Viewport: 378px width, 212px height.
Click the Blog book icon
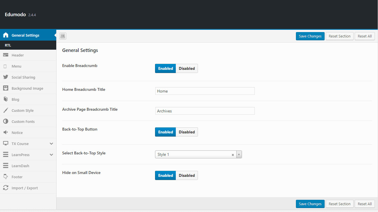point(6,99)
